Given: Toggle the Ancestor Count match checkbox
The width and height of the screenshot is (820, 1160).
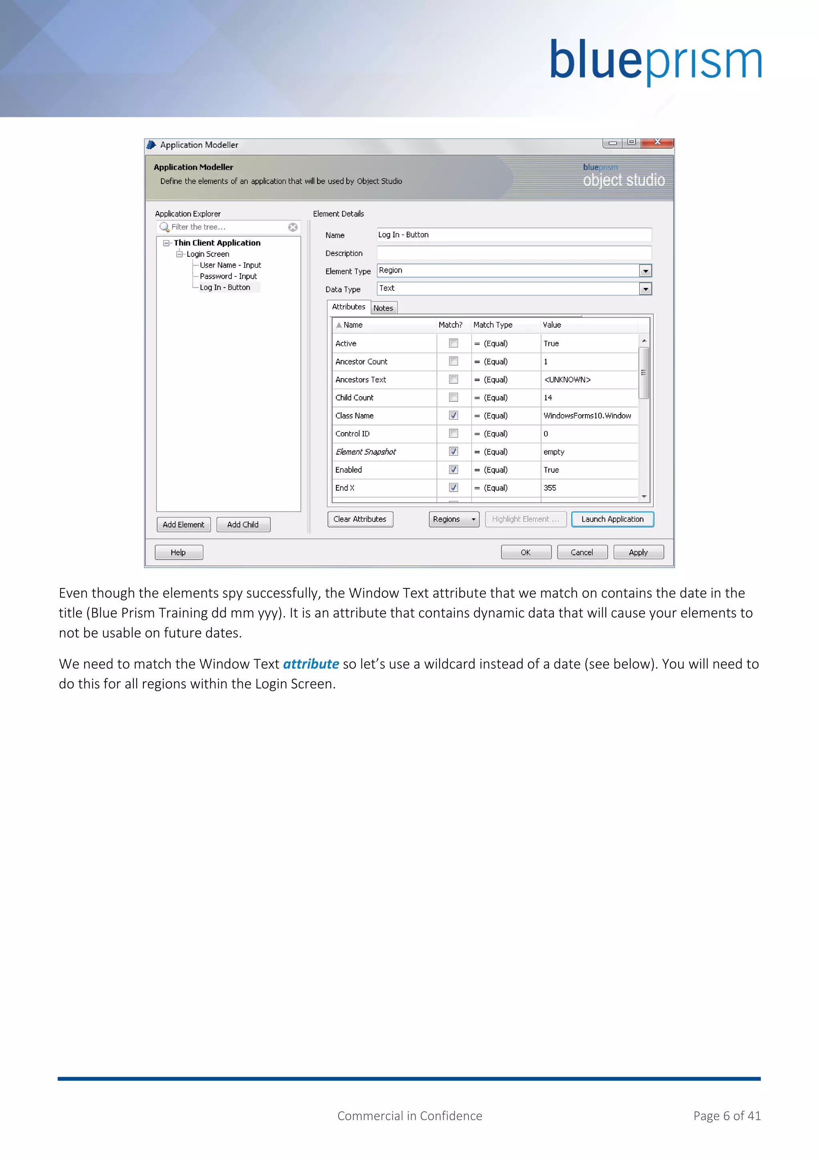Looking at the screenshot, I should [x=453, y=361].
